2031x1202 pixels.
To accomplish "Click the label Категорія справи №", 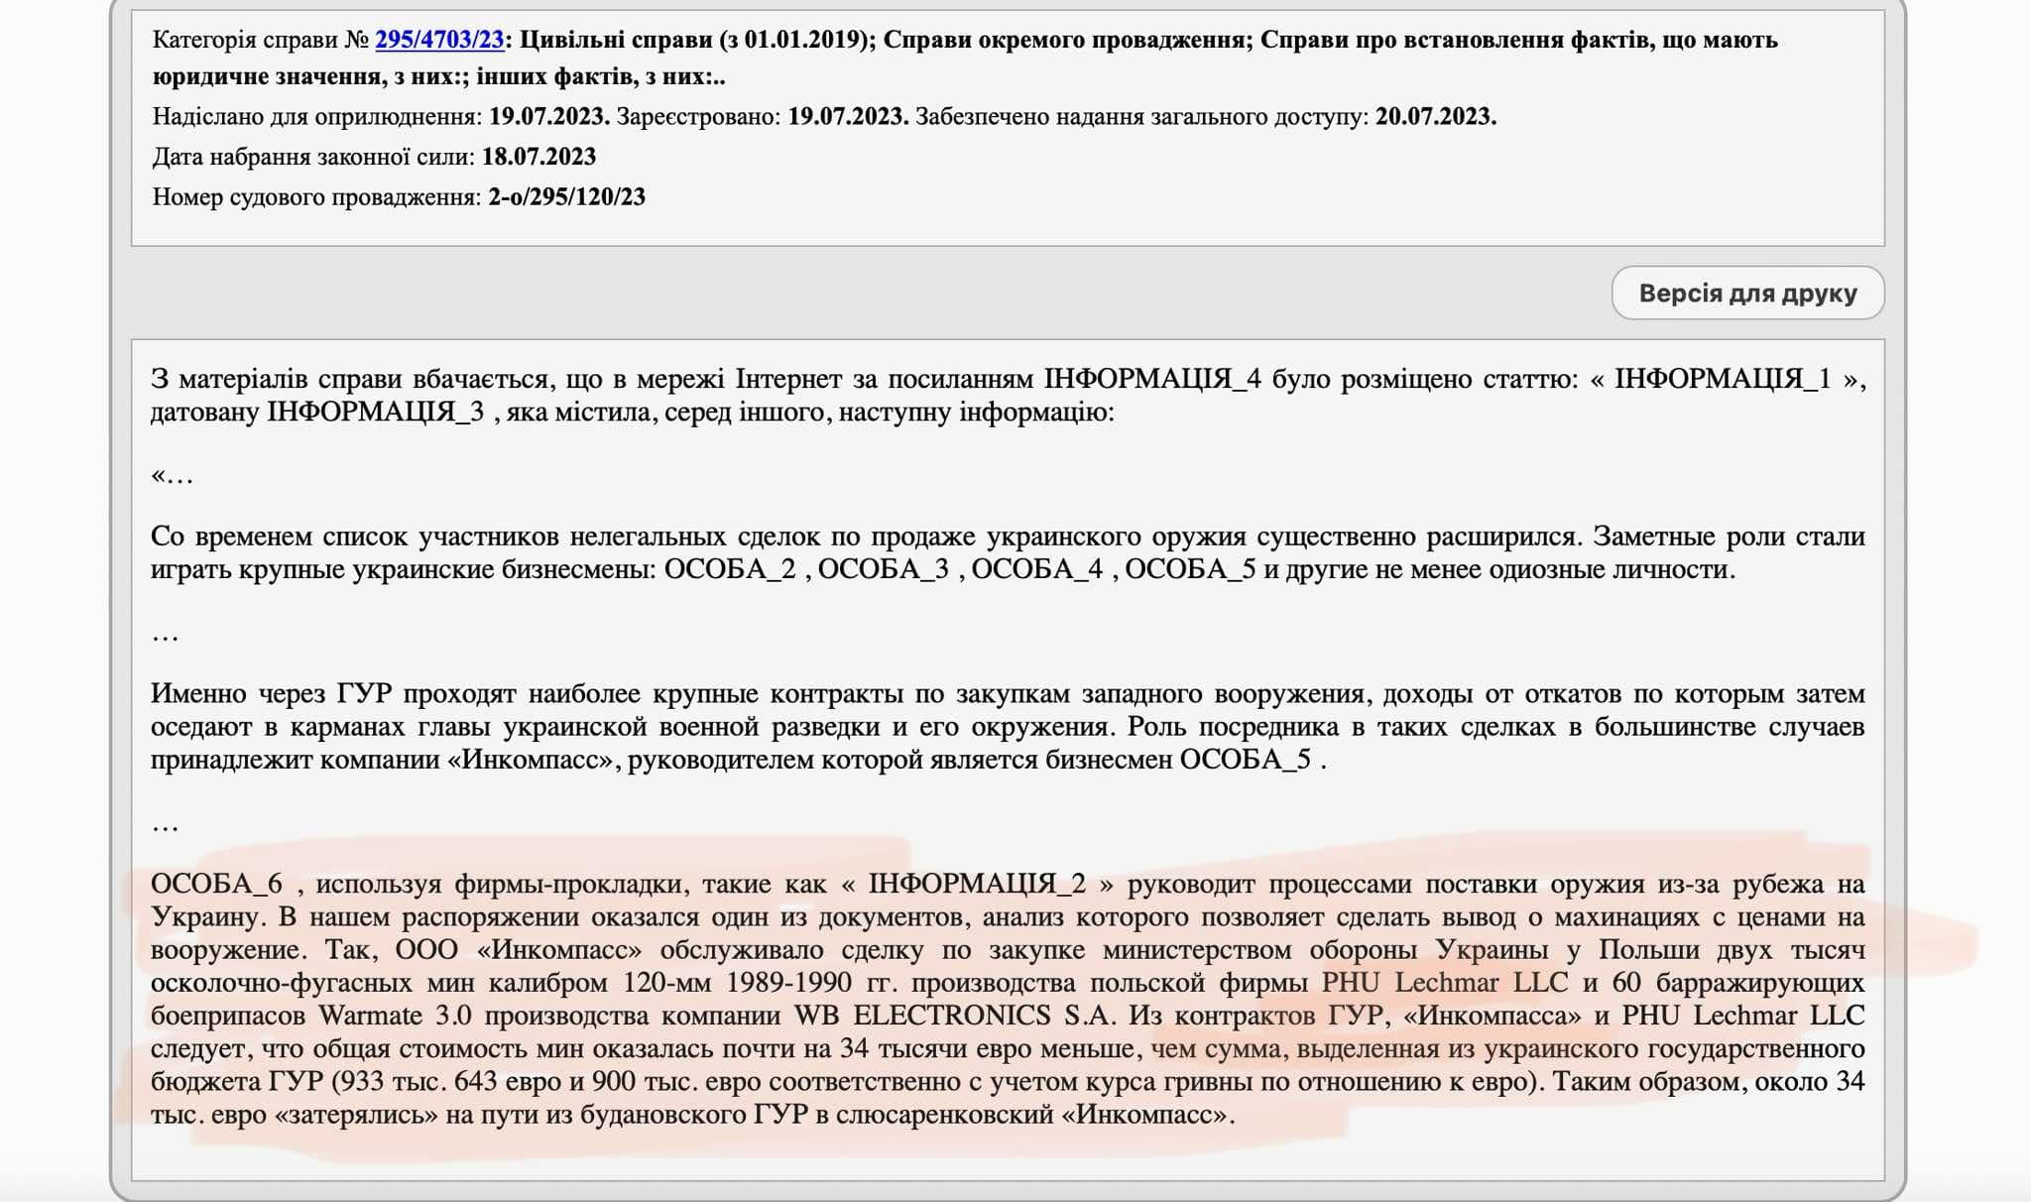I will tap(261, 40).
